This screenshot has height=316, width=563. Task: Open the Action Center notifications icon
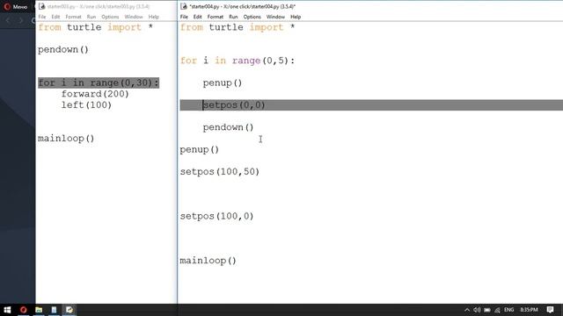tap(550, 310)
